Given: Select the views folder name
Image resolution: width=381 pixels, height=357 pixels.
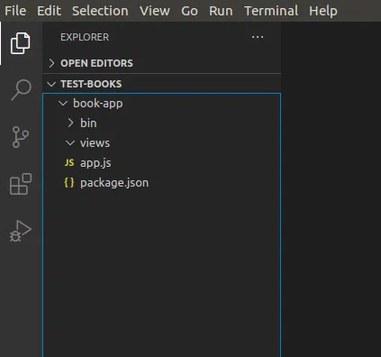Looking at the screenshot, I should click(x=95, y=143).
